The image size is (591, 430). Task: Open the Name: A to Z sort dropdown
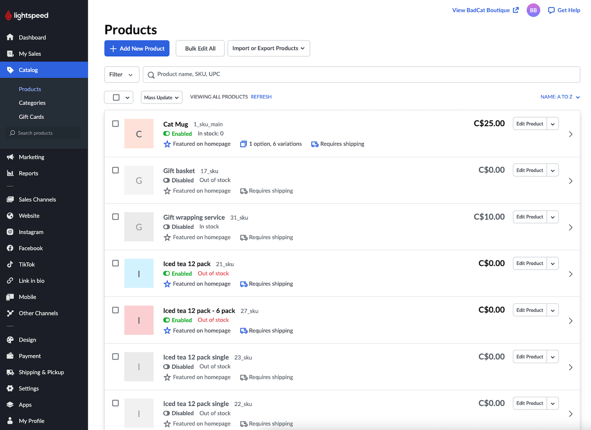coord(560,97)
